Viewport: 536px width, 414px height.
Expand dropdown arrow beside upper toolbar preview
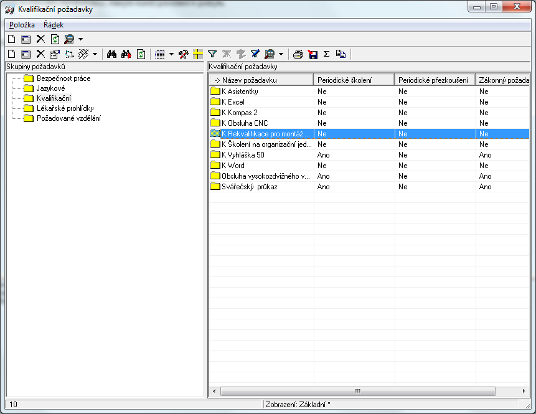81,39
